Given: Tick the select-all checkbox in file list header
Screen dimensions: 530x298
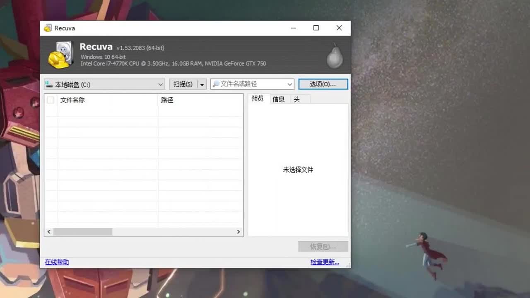Looking at the screenshot, I should [51, 100].
